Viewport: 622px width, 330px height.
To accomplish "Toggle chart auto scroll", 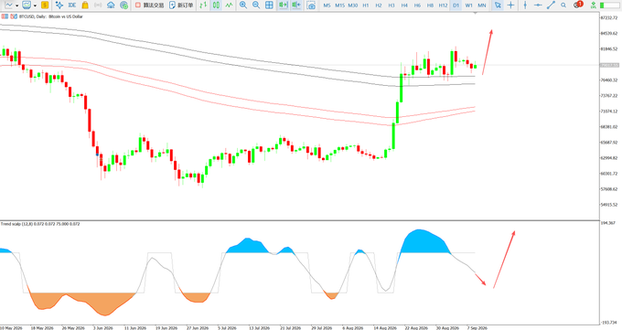I will (x=283, y=5).
